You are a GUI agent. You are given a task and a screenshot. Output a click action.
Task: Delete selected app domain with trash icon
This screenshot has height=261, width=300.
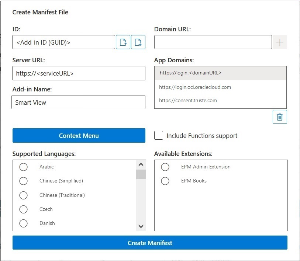[x=280, y=117]
